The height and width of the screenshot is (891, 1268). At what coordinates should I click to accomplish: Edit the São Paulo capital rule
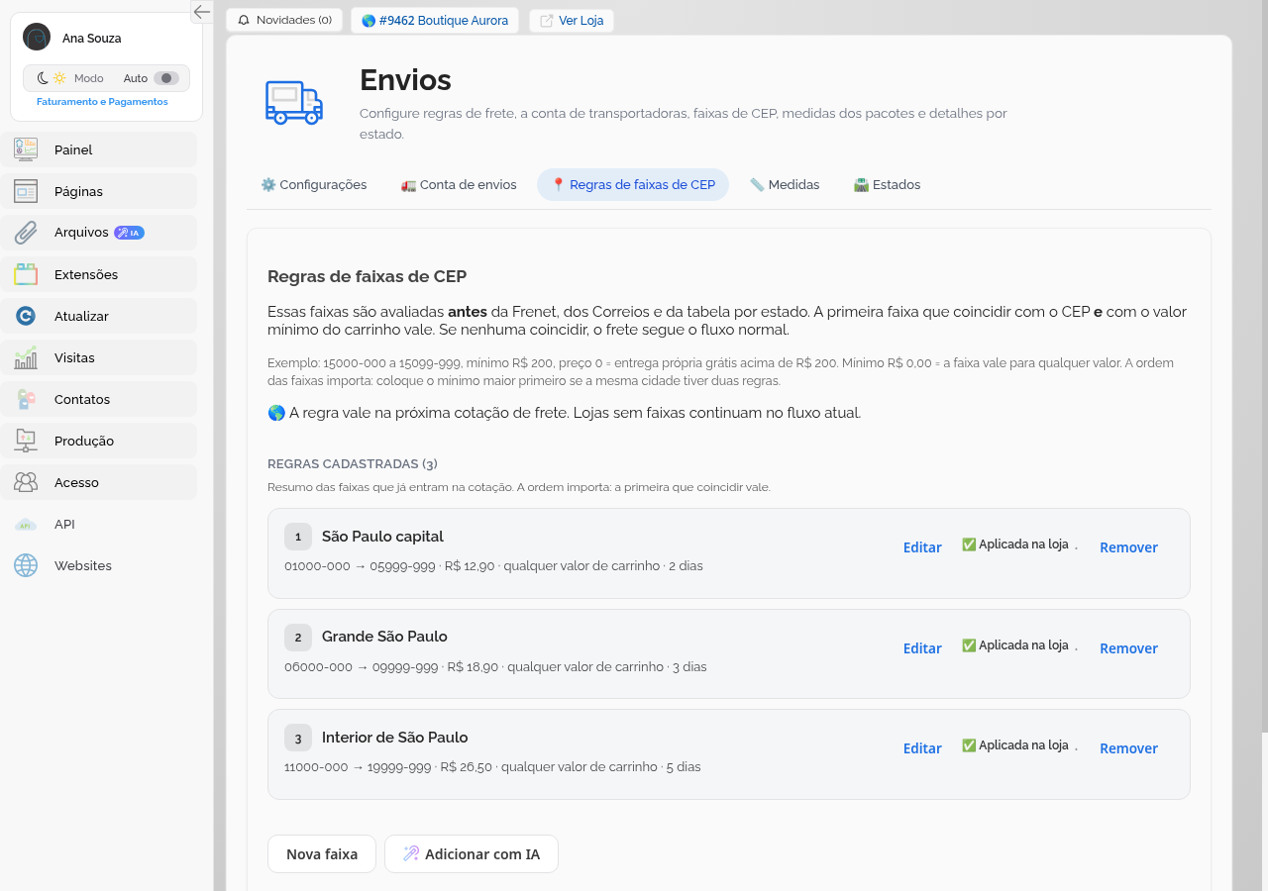pos(922,547)
